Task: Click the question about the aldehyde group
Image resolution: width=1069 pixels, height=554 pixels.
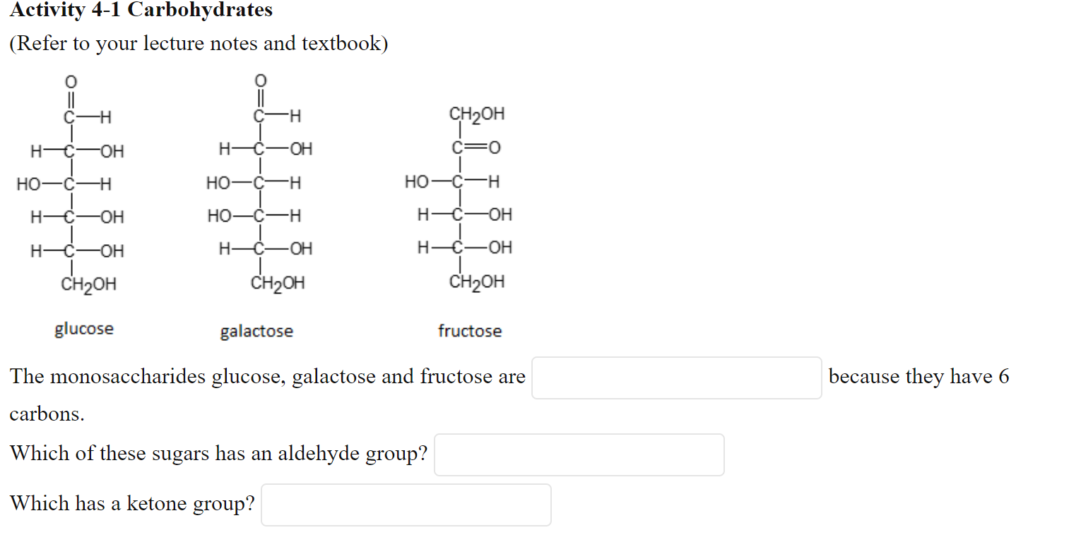Action: (218, 454)
